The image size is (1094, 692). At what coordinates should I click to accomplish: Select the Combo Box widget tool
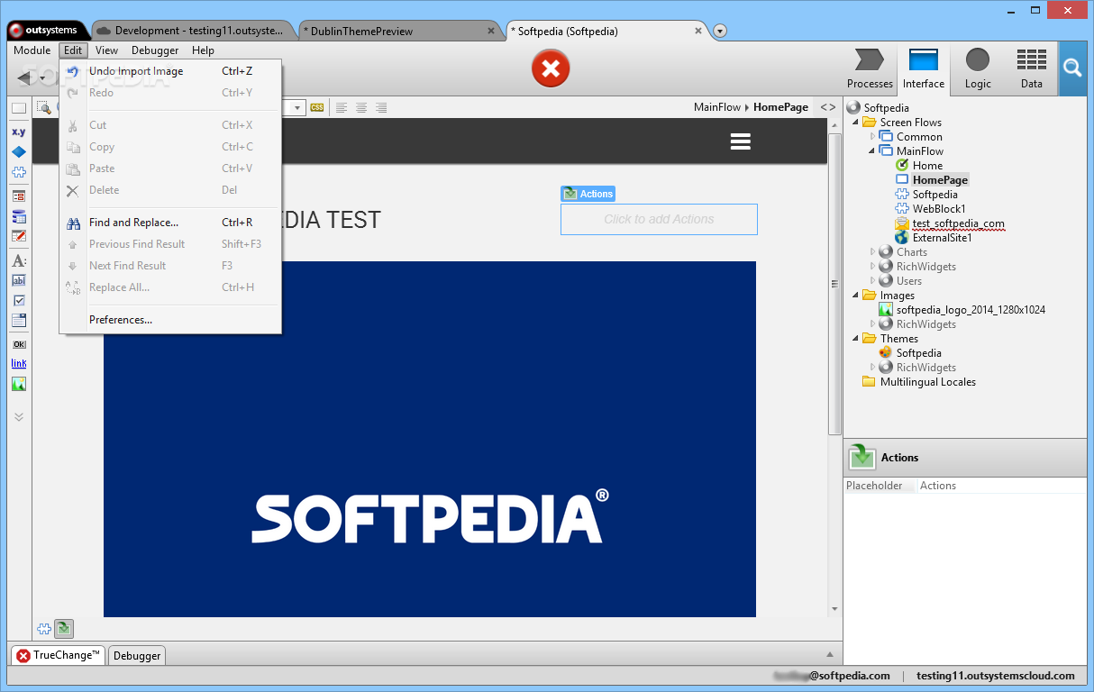click(x=19, y=320)
